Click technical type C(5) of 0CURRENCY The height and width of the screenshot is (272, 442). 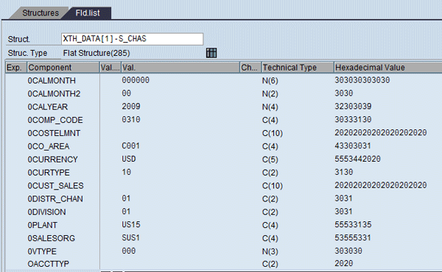tap(270, 160)
